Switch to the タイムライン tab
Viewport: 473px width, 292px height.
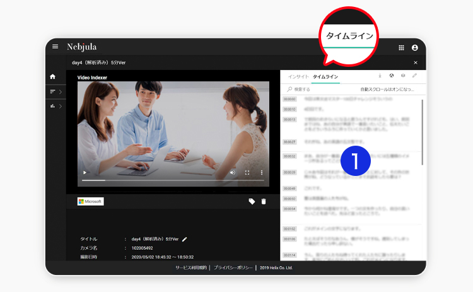click(x=325, y=76)
